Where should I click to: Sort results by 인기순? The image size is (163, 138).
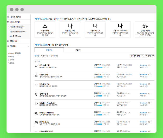click(x=37, y=56)
